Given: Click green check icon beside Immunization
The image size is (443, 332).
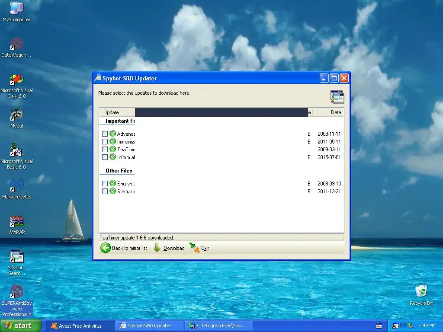Looking at the screenshot, I should pos(113,141).
